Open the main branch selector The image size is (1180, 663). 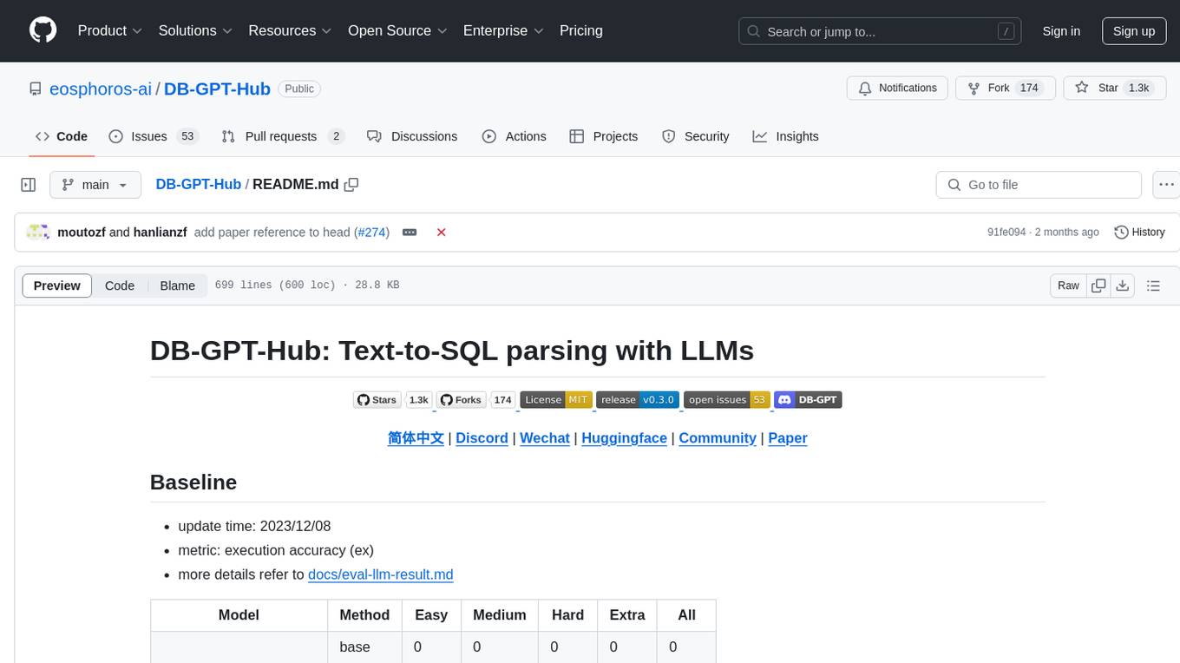[x=95, y=185]
